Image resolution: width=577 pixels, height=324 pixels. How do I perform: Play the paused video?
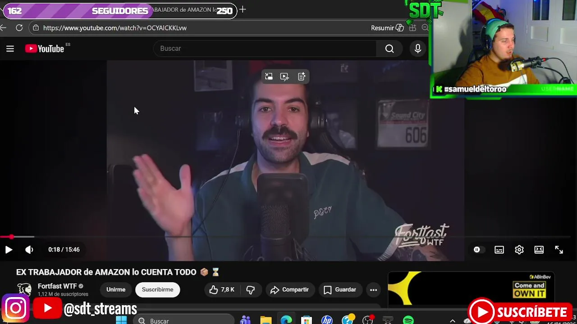click(9, 250)
